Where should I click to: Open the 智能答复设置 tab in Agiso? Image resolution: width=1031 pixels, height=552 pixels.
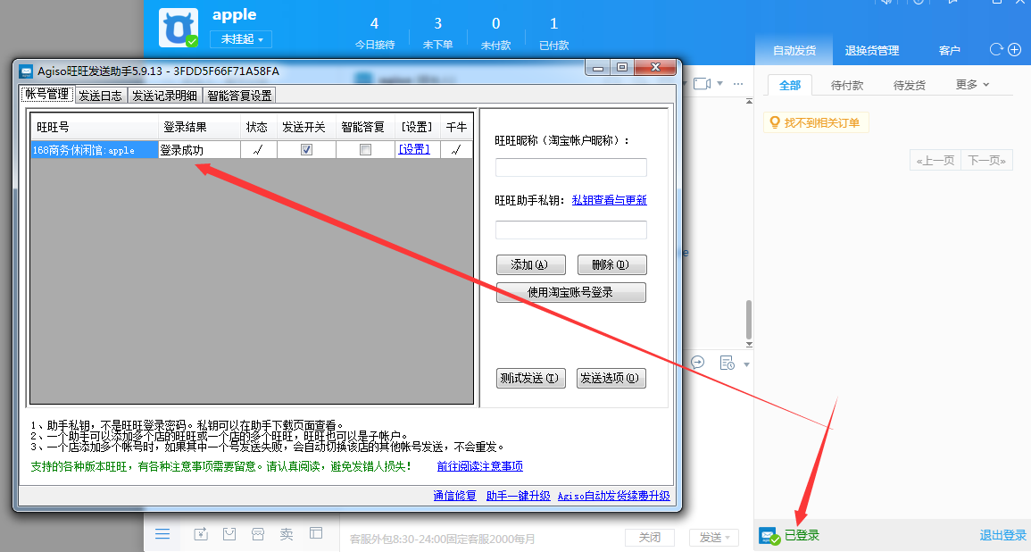tap(239, 96)
